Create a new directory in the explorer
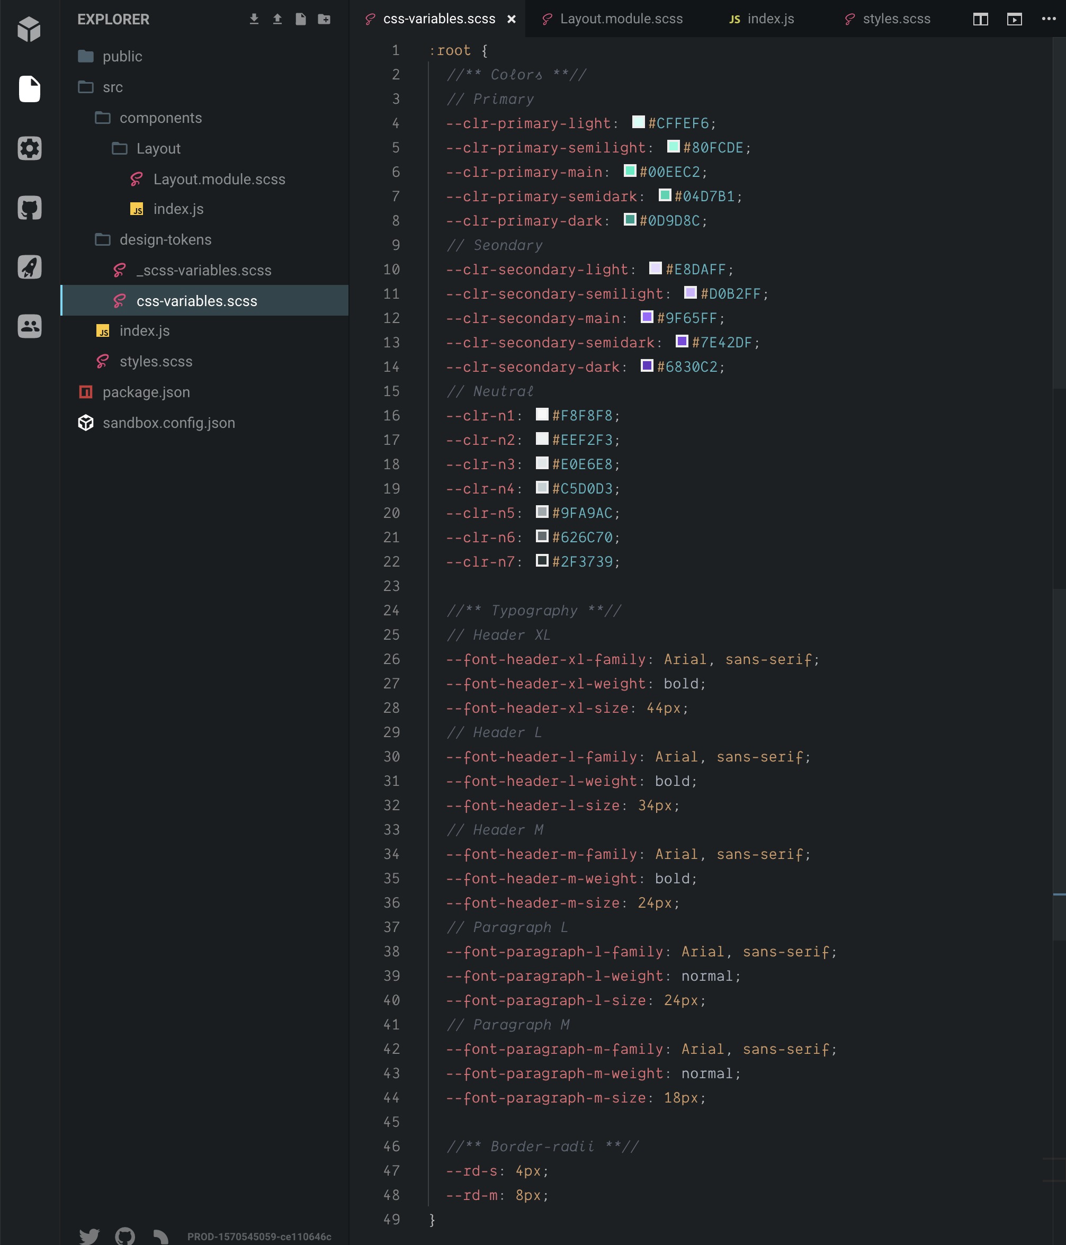Screen dimensions: 1066x1245 point(325,19)
